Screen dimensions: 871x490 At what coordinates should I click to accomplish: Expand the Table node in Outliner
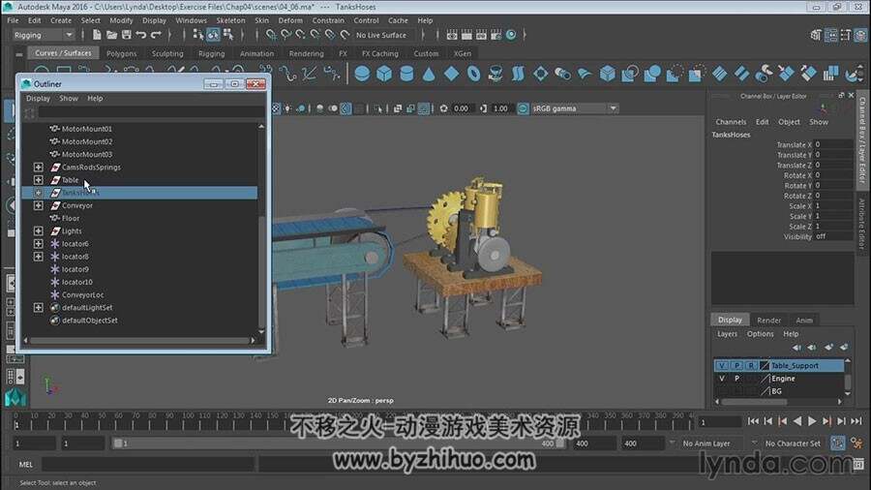pos(39,180)
